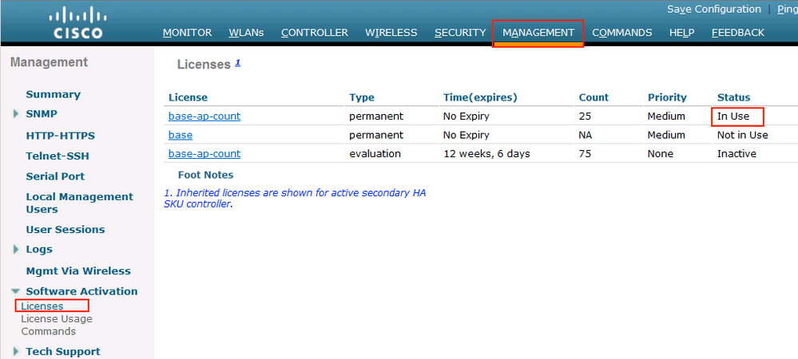Click the Inactive status cell
This screenshot has width=798, height=359.
[736, 153]
